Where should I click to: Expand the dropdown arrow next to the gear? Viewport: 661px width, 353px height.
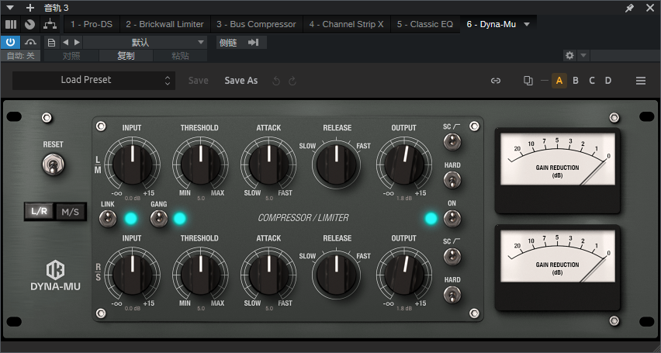(583, 55)
